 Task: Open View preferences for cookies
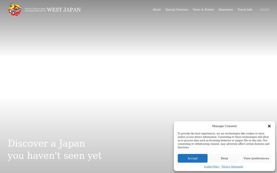(256, 158)
